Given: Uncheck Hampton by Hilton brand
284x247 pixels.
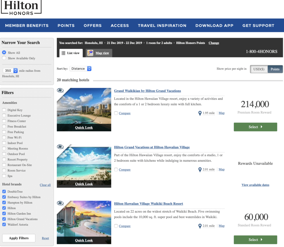Looking at the screenshot, I should click(4, 202).
